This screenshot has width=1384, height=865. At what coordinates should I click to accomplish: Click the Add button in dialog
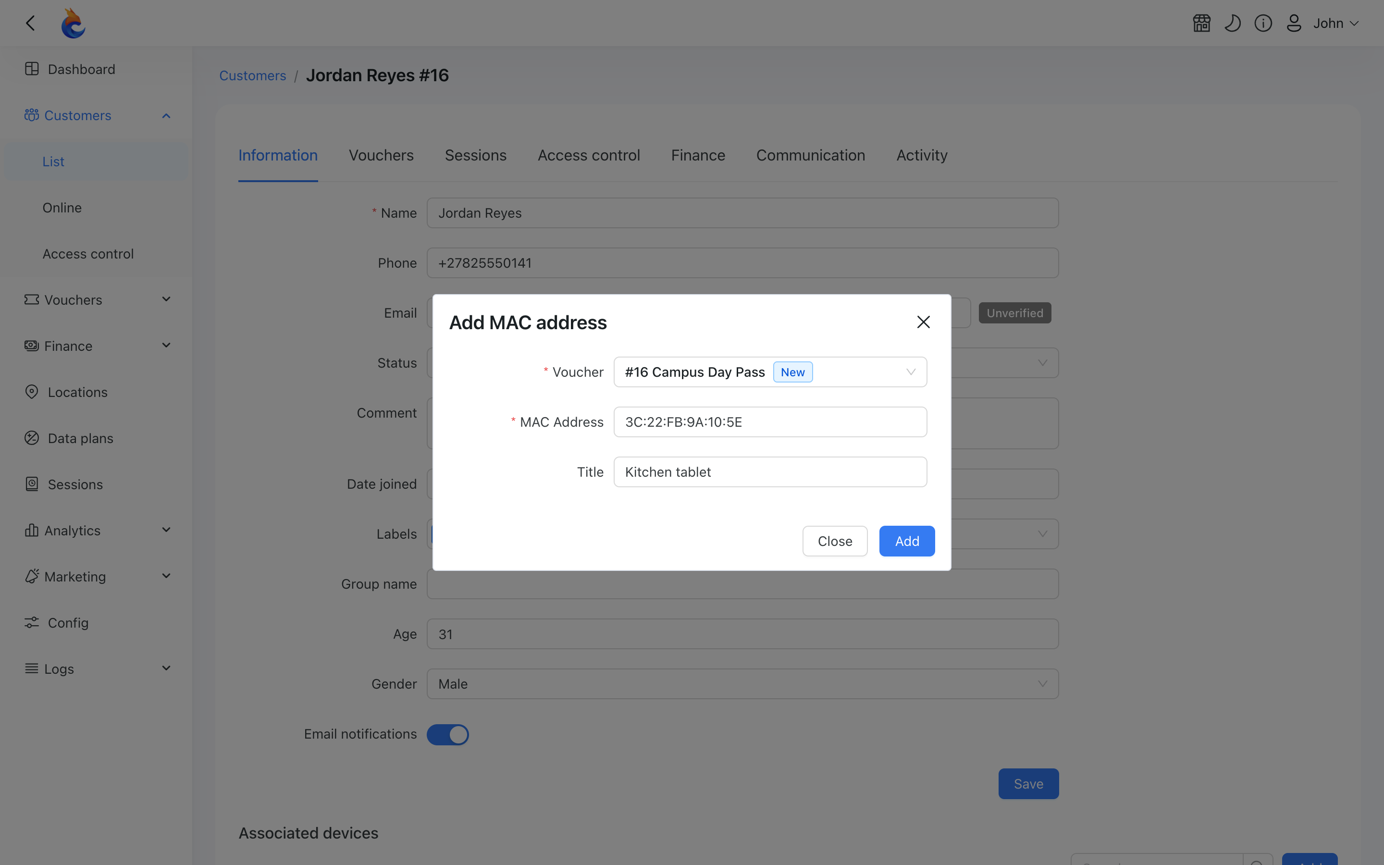pyautogui.click(x=907, y=541)
